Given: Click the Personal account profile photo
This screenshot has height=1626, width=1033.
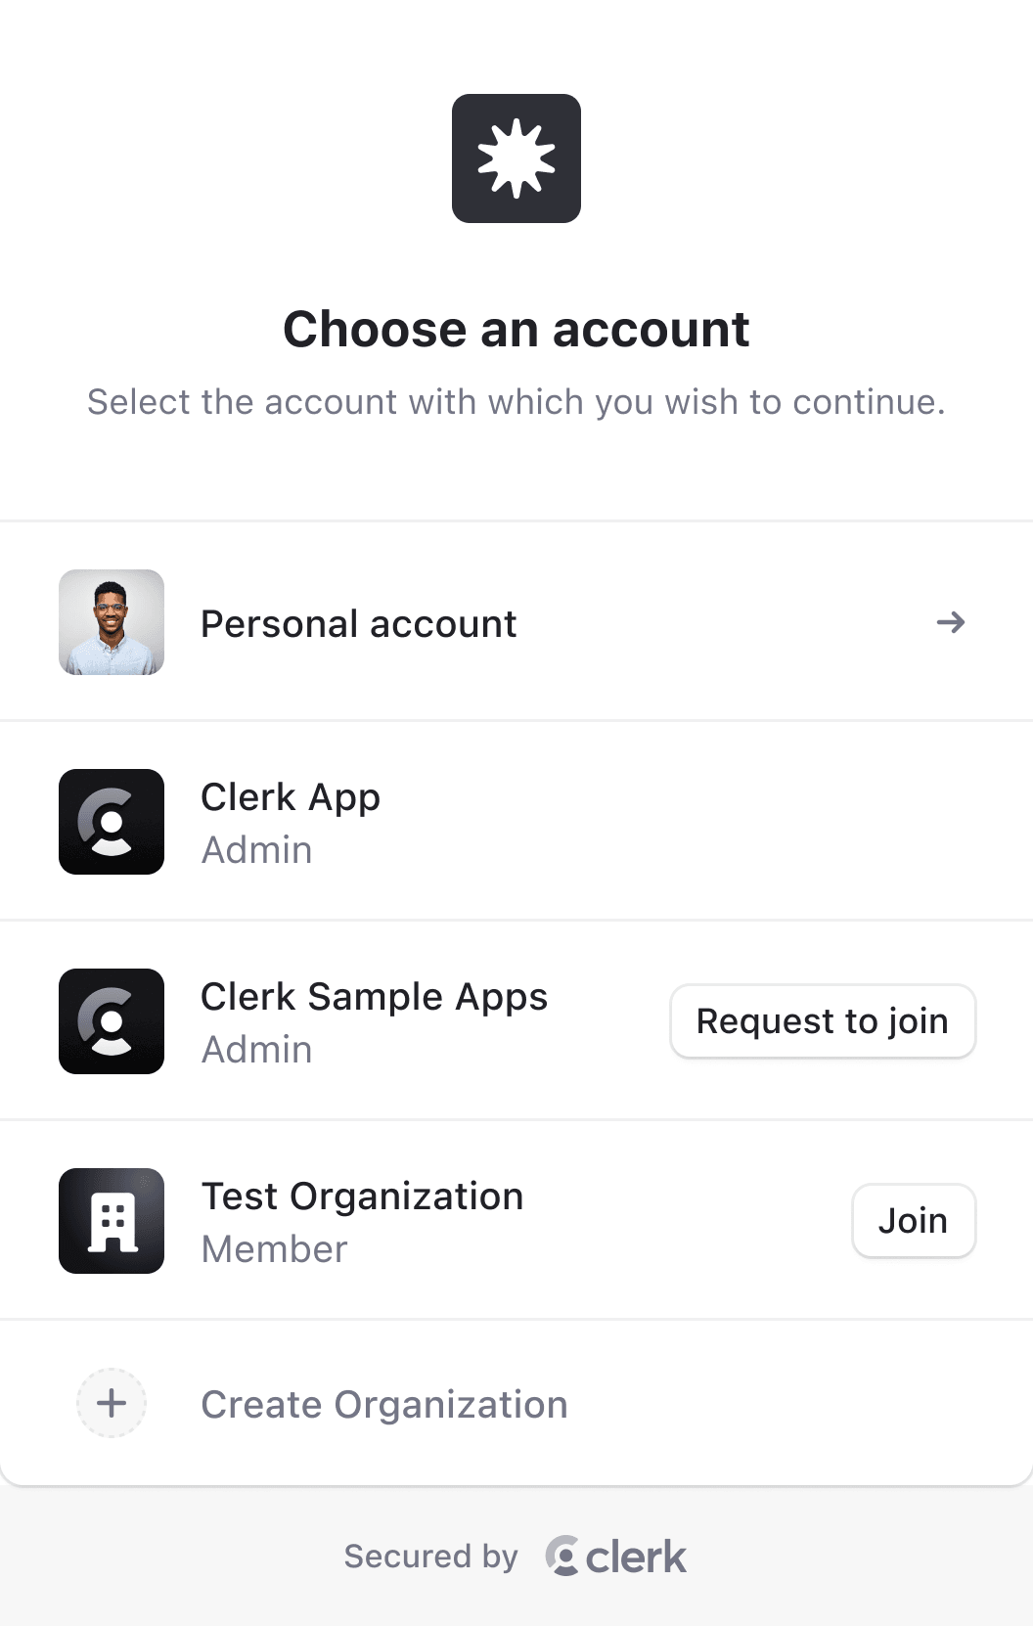Looking at the screenshot, I should [x=112, y=622].
